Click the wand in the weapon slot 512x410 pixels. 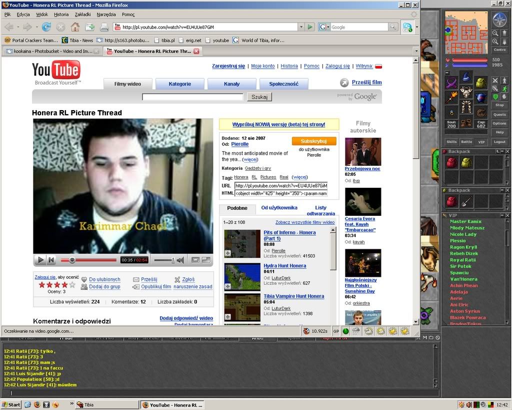click(x=451, y=98)
